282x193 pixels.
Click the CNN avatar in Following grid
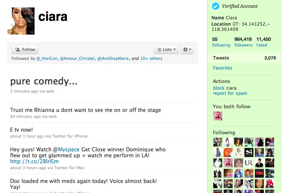pos(259,173)
